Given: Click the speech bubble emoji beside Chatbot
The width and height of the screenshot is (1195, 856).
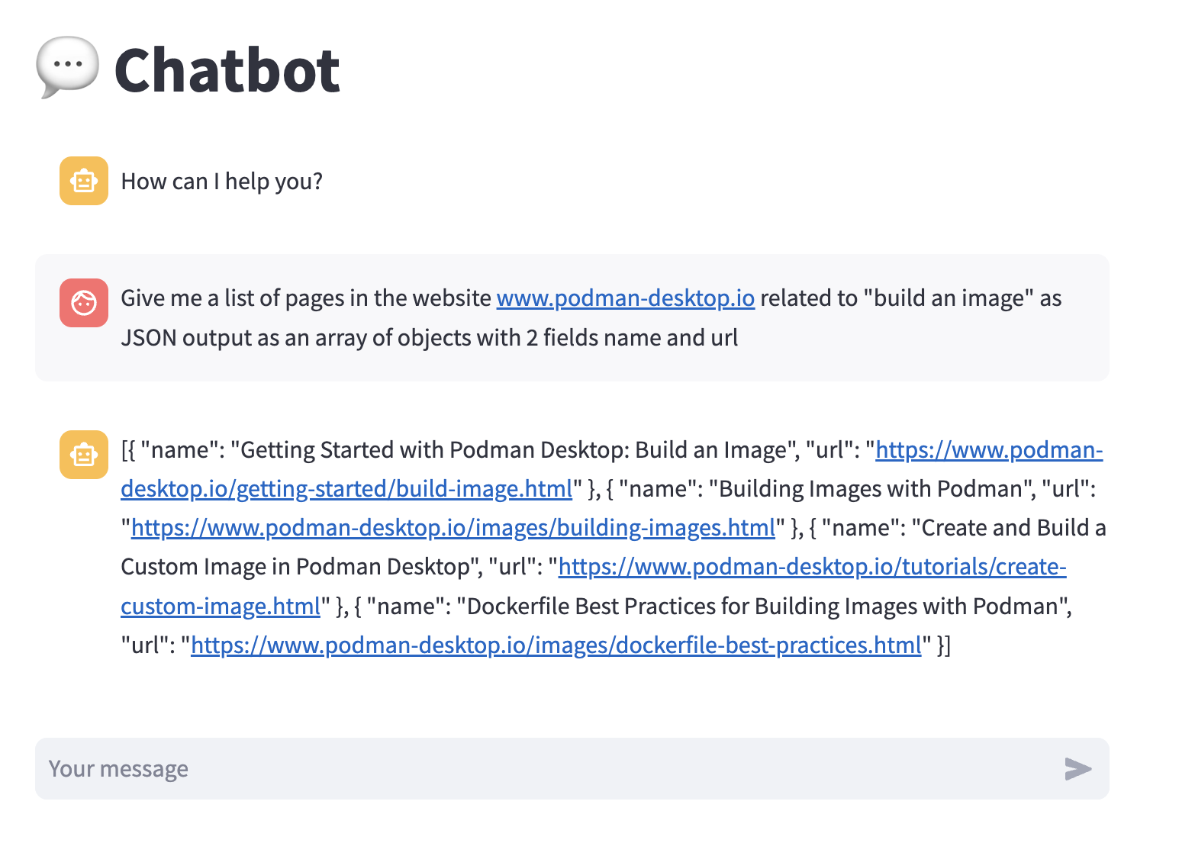Looking at the screenshot, I should click(x=67, y=67).
